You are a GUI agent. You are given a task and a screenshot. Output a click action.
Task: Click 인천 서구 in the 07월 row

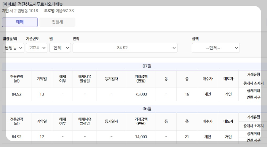[x=253, y=97]
